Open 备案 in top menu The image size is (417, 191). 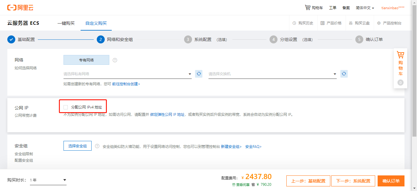point(346,8)
